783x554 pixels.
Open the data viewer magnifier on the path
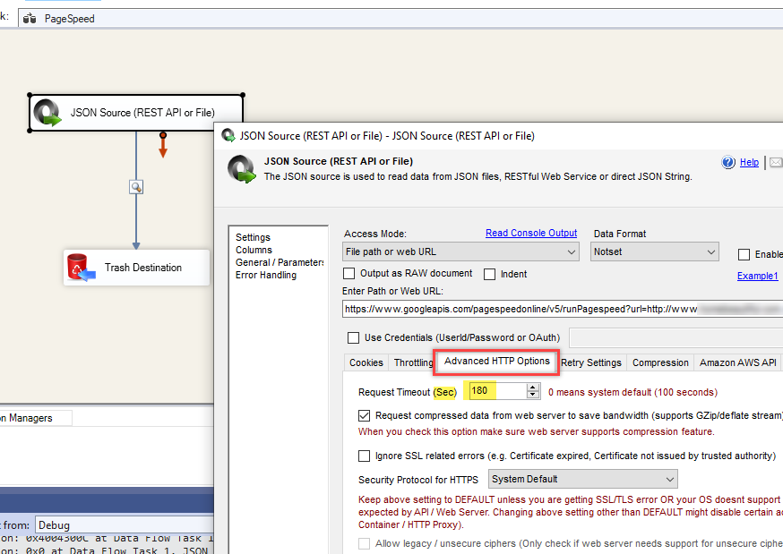(x=136, y=187)
